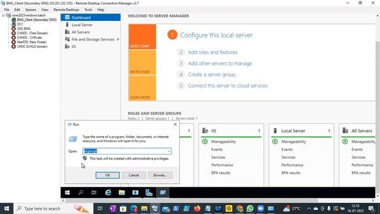Screen dimensions: 380x214
Task: Open File Explorer on the remote taskbar
Action: (122, 193)
